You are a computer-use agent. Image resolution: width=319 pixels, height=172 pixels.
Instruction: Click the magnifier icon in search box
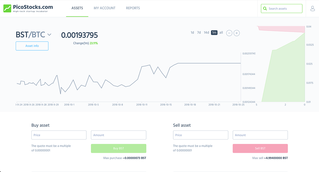[265, 9]
